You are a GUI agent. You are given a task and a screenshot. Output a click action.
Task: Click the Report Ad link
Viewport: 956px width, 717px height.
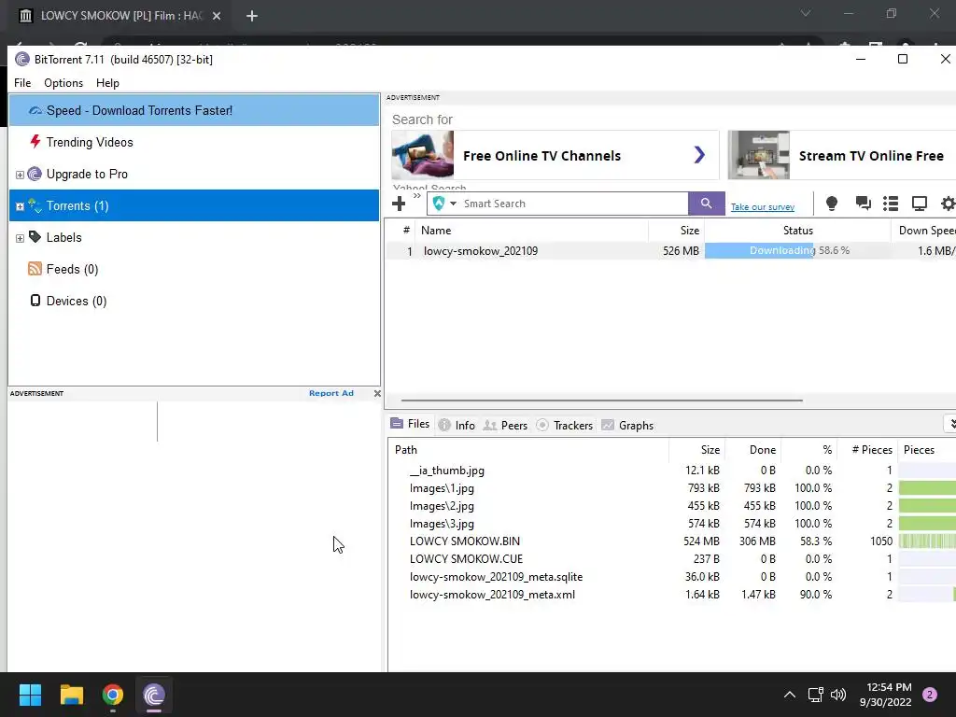[331, 393]
